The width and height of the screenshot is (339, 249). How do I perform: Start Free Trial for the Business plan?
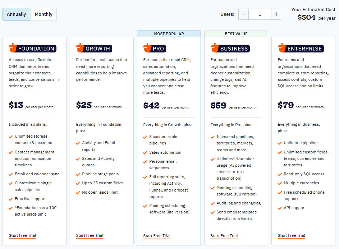[x=224, y=235]
